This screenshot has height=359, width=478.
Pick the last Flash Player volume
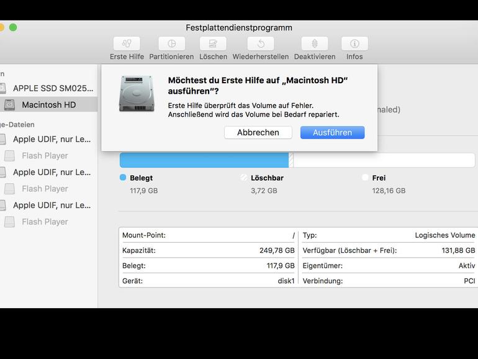tap(45, 222)
